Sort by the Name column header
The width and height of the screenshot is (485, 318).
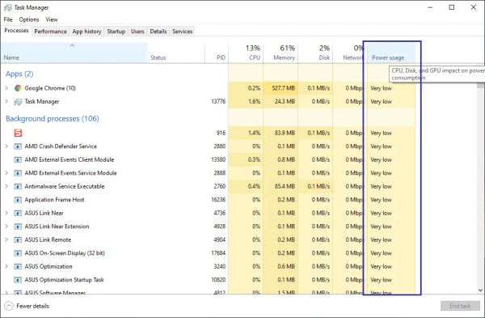[x=74, y=53]
